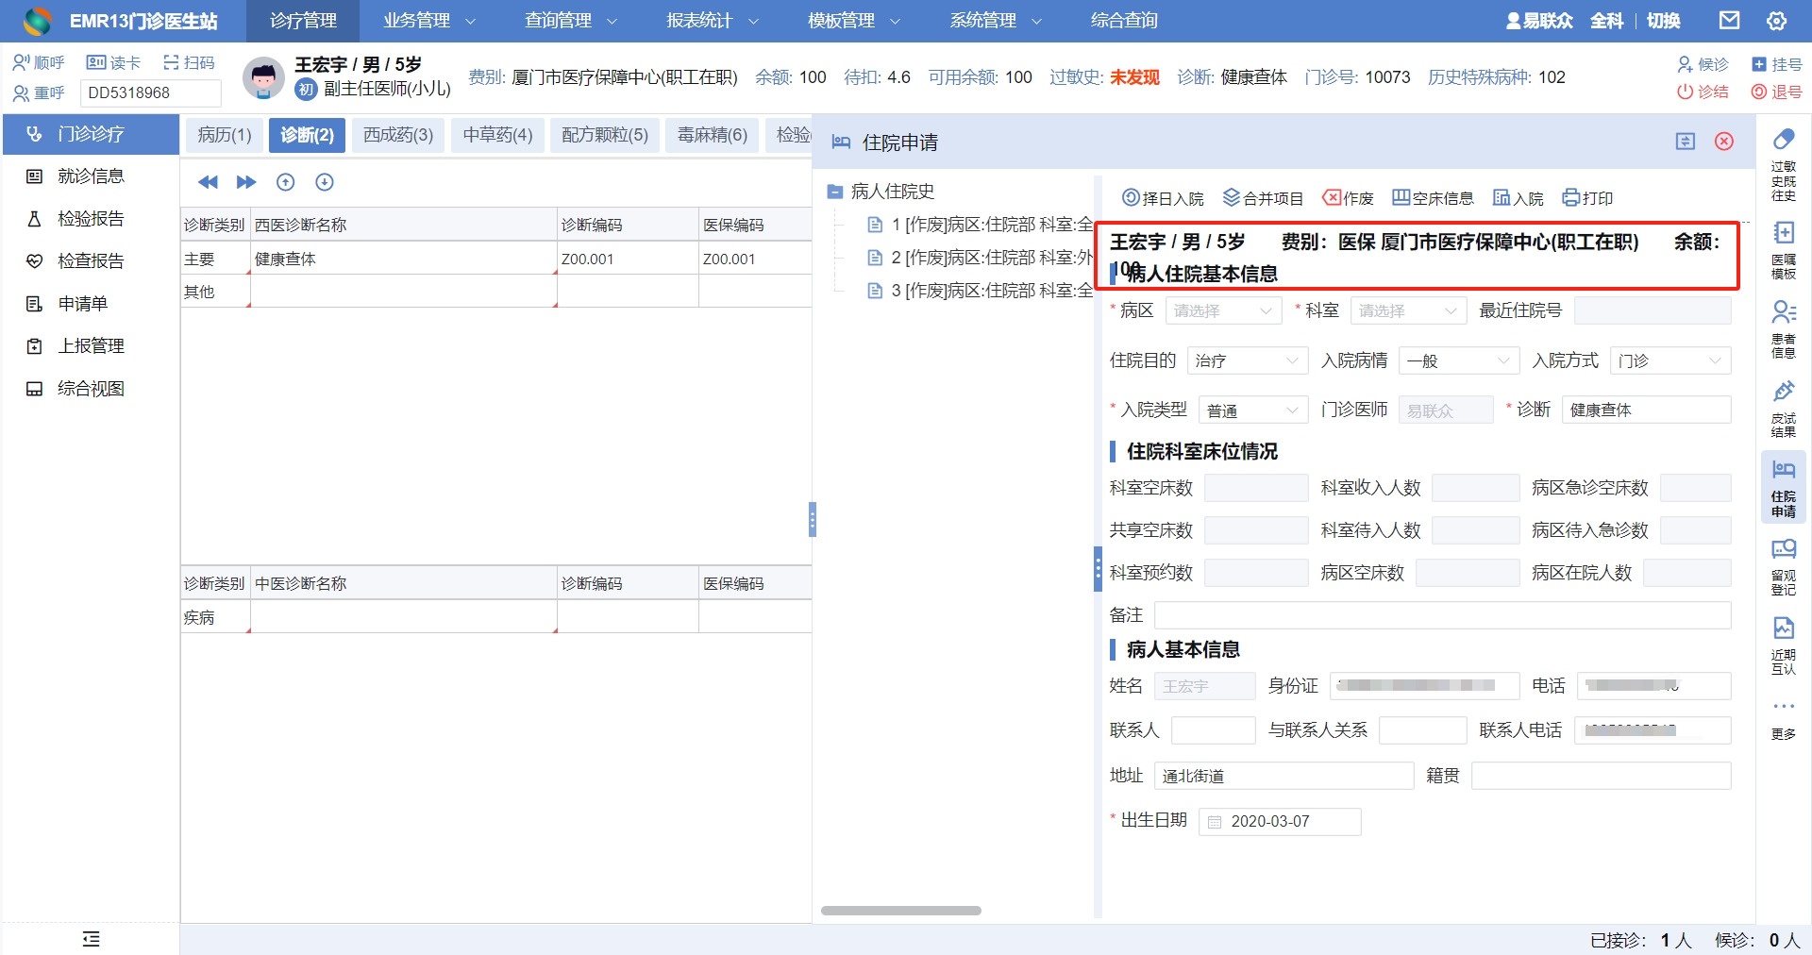The width and height of the screenshot is (1812, 955).
Task: Open the settings gear icon
Action: (1776, 20)
